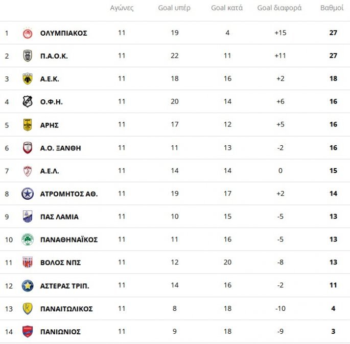Click the ΑΤΡΟΜΗΤΟΣ ΑΘ. blue star badge
The width and height of the screenshot is (350, 344).
(28, 194)
